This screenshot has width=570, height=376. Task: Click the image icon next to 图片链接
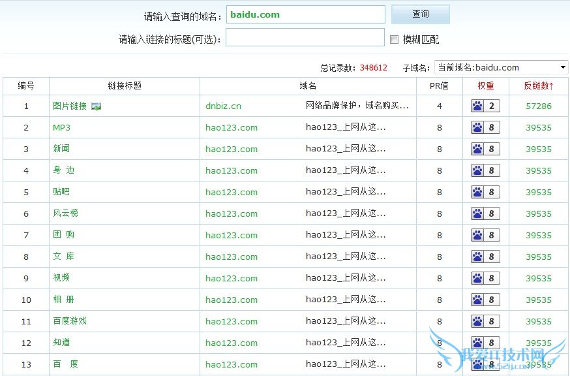click(97, 106)
